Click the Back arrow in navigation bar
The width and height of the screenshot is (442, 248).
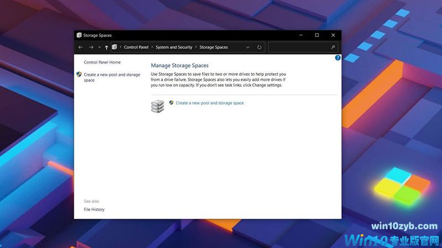(81, 47)
